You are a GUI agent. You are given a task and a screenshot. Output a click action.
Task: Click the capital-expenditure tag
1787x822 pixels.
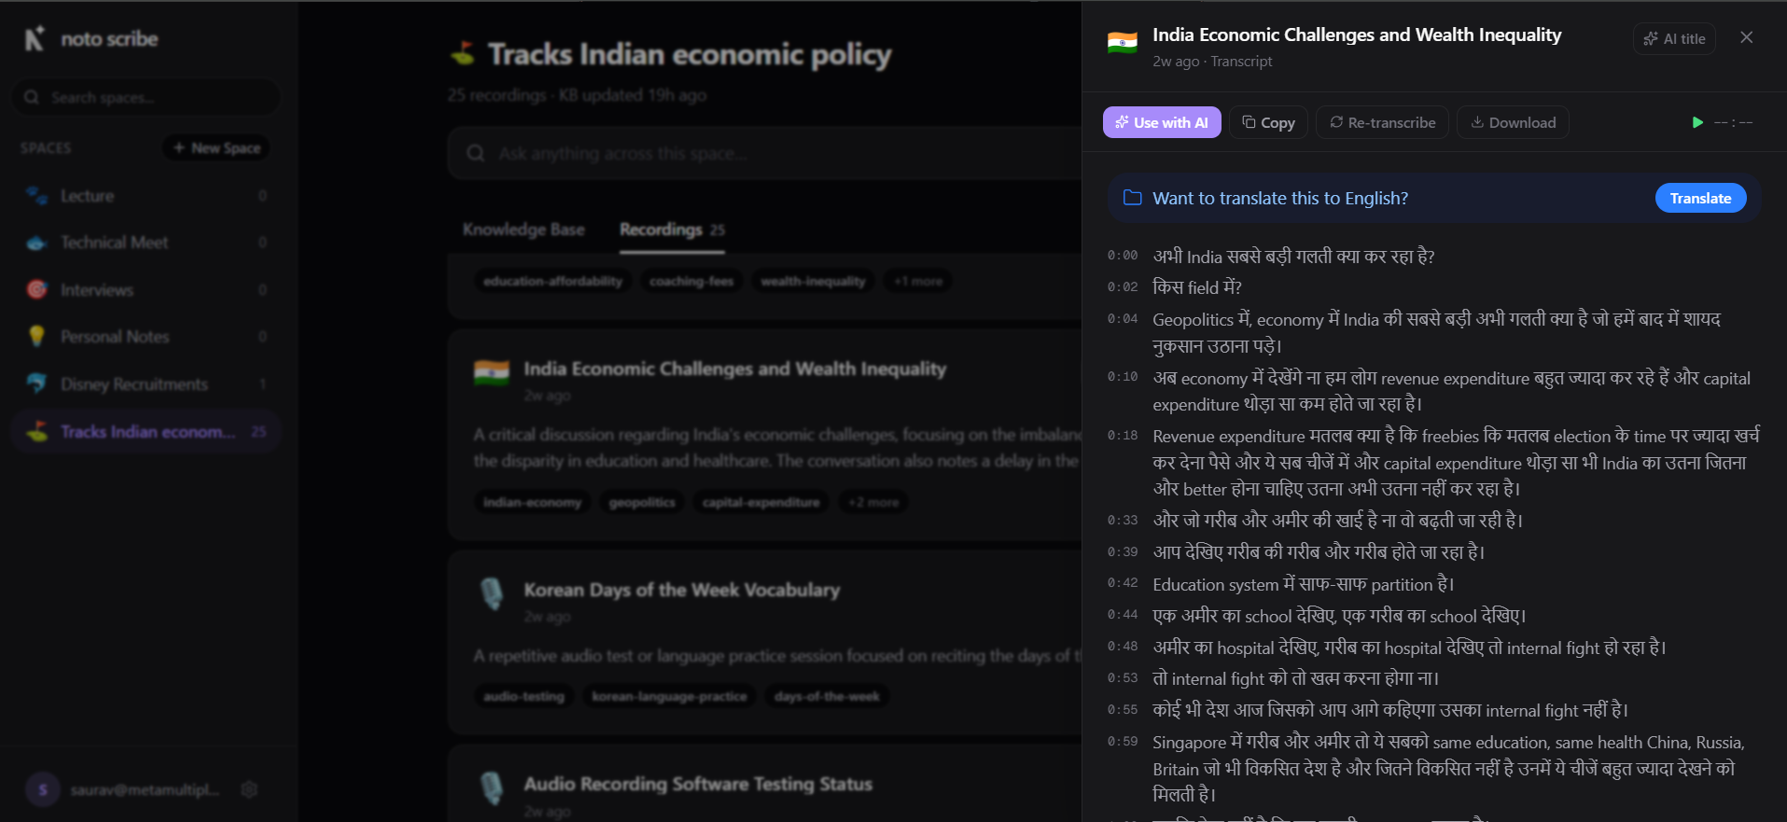click(761, 502)
